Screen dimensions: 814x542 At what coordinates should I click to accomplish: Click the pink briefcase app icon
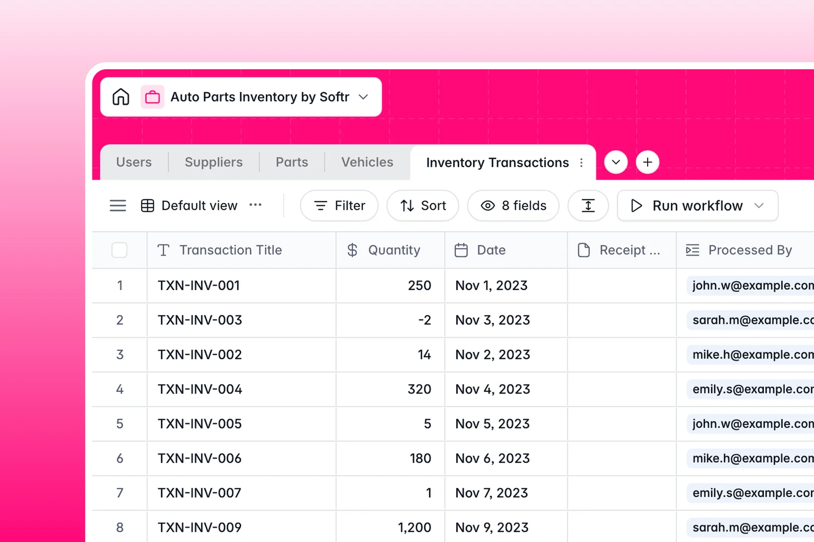click(152, 97)
